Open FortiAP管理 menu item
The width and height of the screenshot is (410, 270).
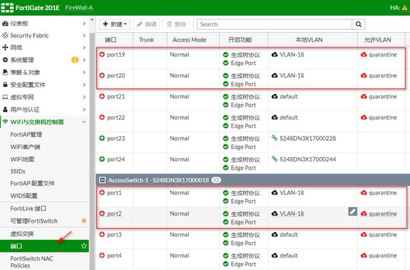(26, 134)
